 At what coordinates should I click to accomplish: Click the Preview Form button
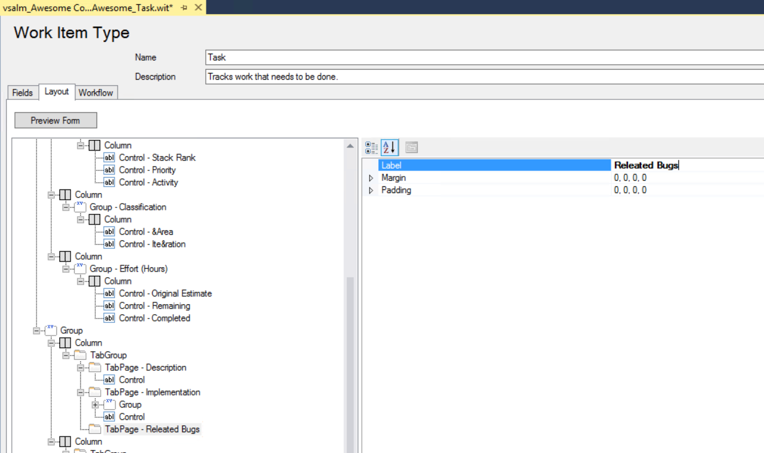point(55,120)
